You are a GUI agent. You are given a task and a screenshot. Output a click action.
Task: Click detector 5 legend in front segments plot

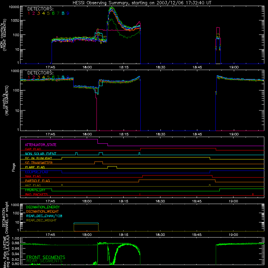(x=48, y=13)
